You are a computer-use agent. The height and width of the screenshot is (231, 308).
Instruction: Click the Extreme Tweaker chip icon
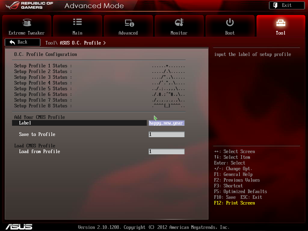[26, 23]
